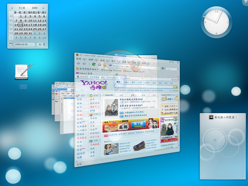Click bookmark star in Firefox address bar
This screenshot has height=186, width=248.
coord(157,68)
